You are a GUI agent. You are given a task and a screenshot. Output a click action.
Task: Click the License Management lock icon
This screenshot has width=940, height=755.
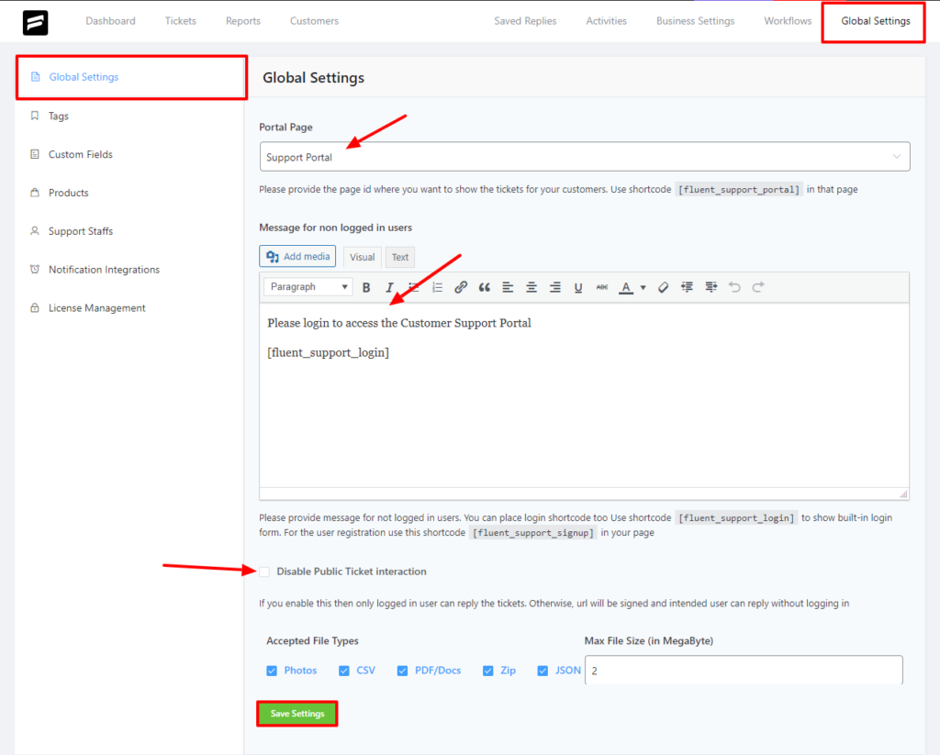pos(35,307)
